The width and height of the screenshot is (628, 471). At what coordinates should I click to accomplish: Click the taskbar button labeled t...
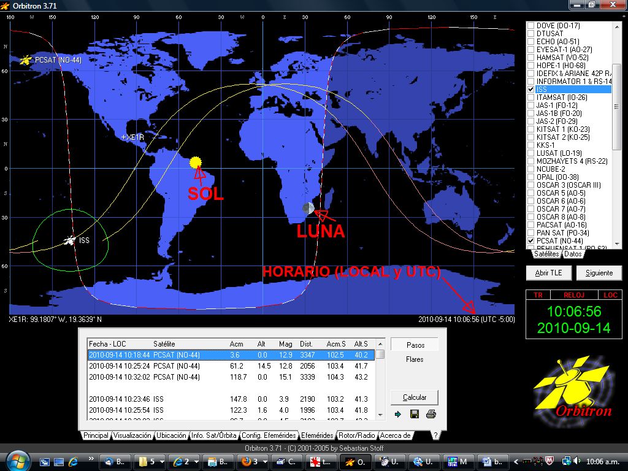click(x=321, y=462)
